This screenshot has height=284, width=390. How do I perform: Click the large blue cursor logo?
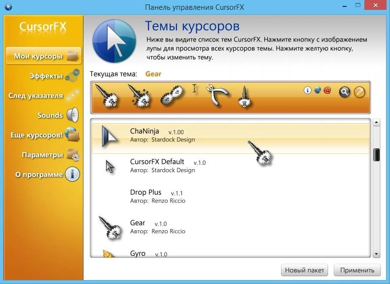[114, 41]
